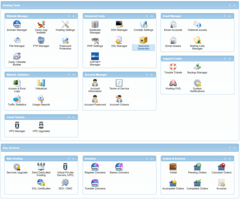Image resolution: width=240 pixels, height=199 pixels.
Task: Collapse the Website Manager panel arrow
Action: click(69, 16)
